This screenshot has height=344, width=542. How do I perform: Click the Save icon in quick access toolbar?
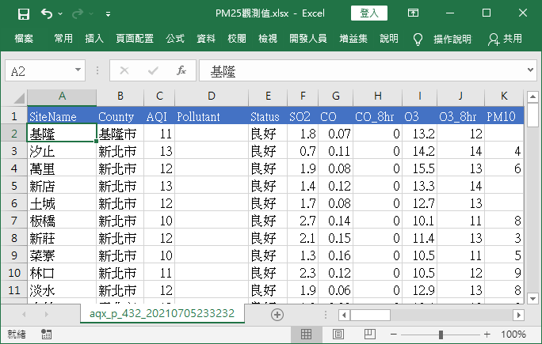pos(24,14)
